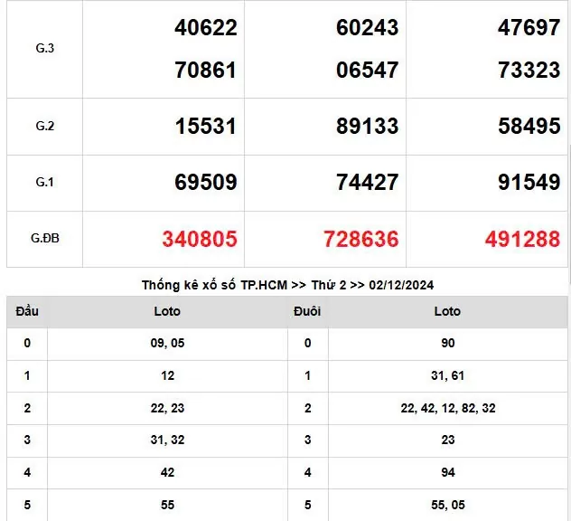Click the Đuôi row number 5

pyautogui.click(x=308, y=505)
